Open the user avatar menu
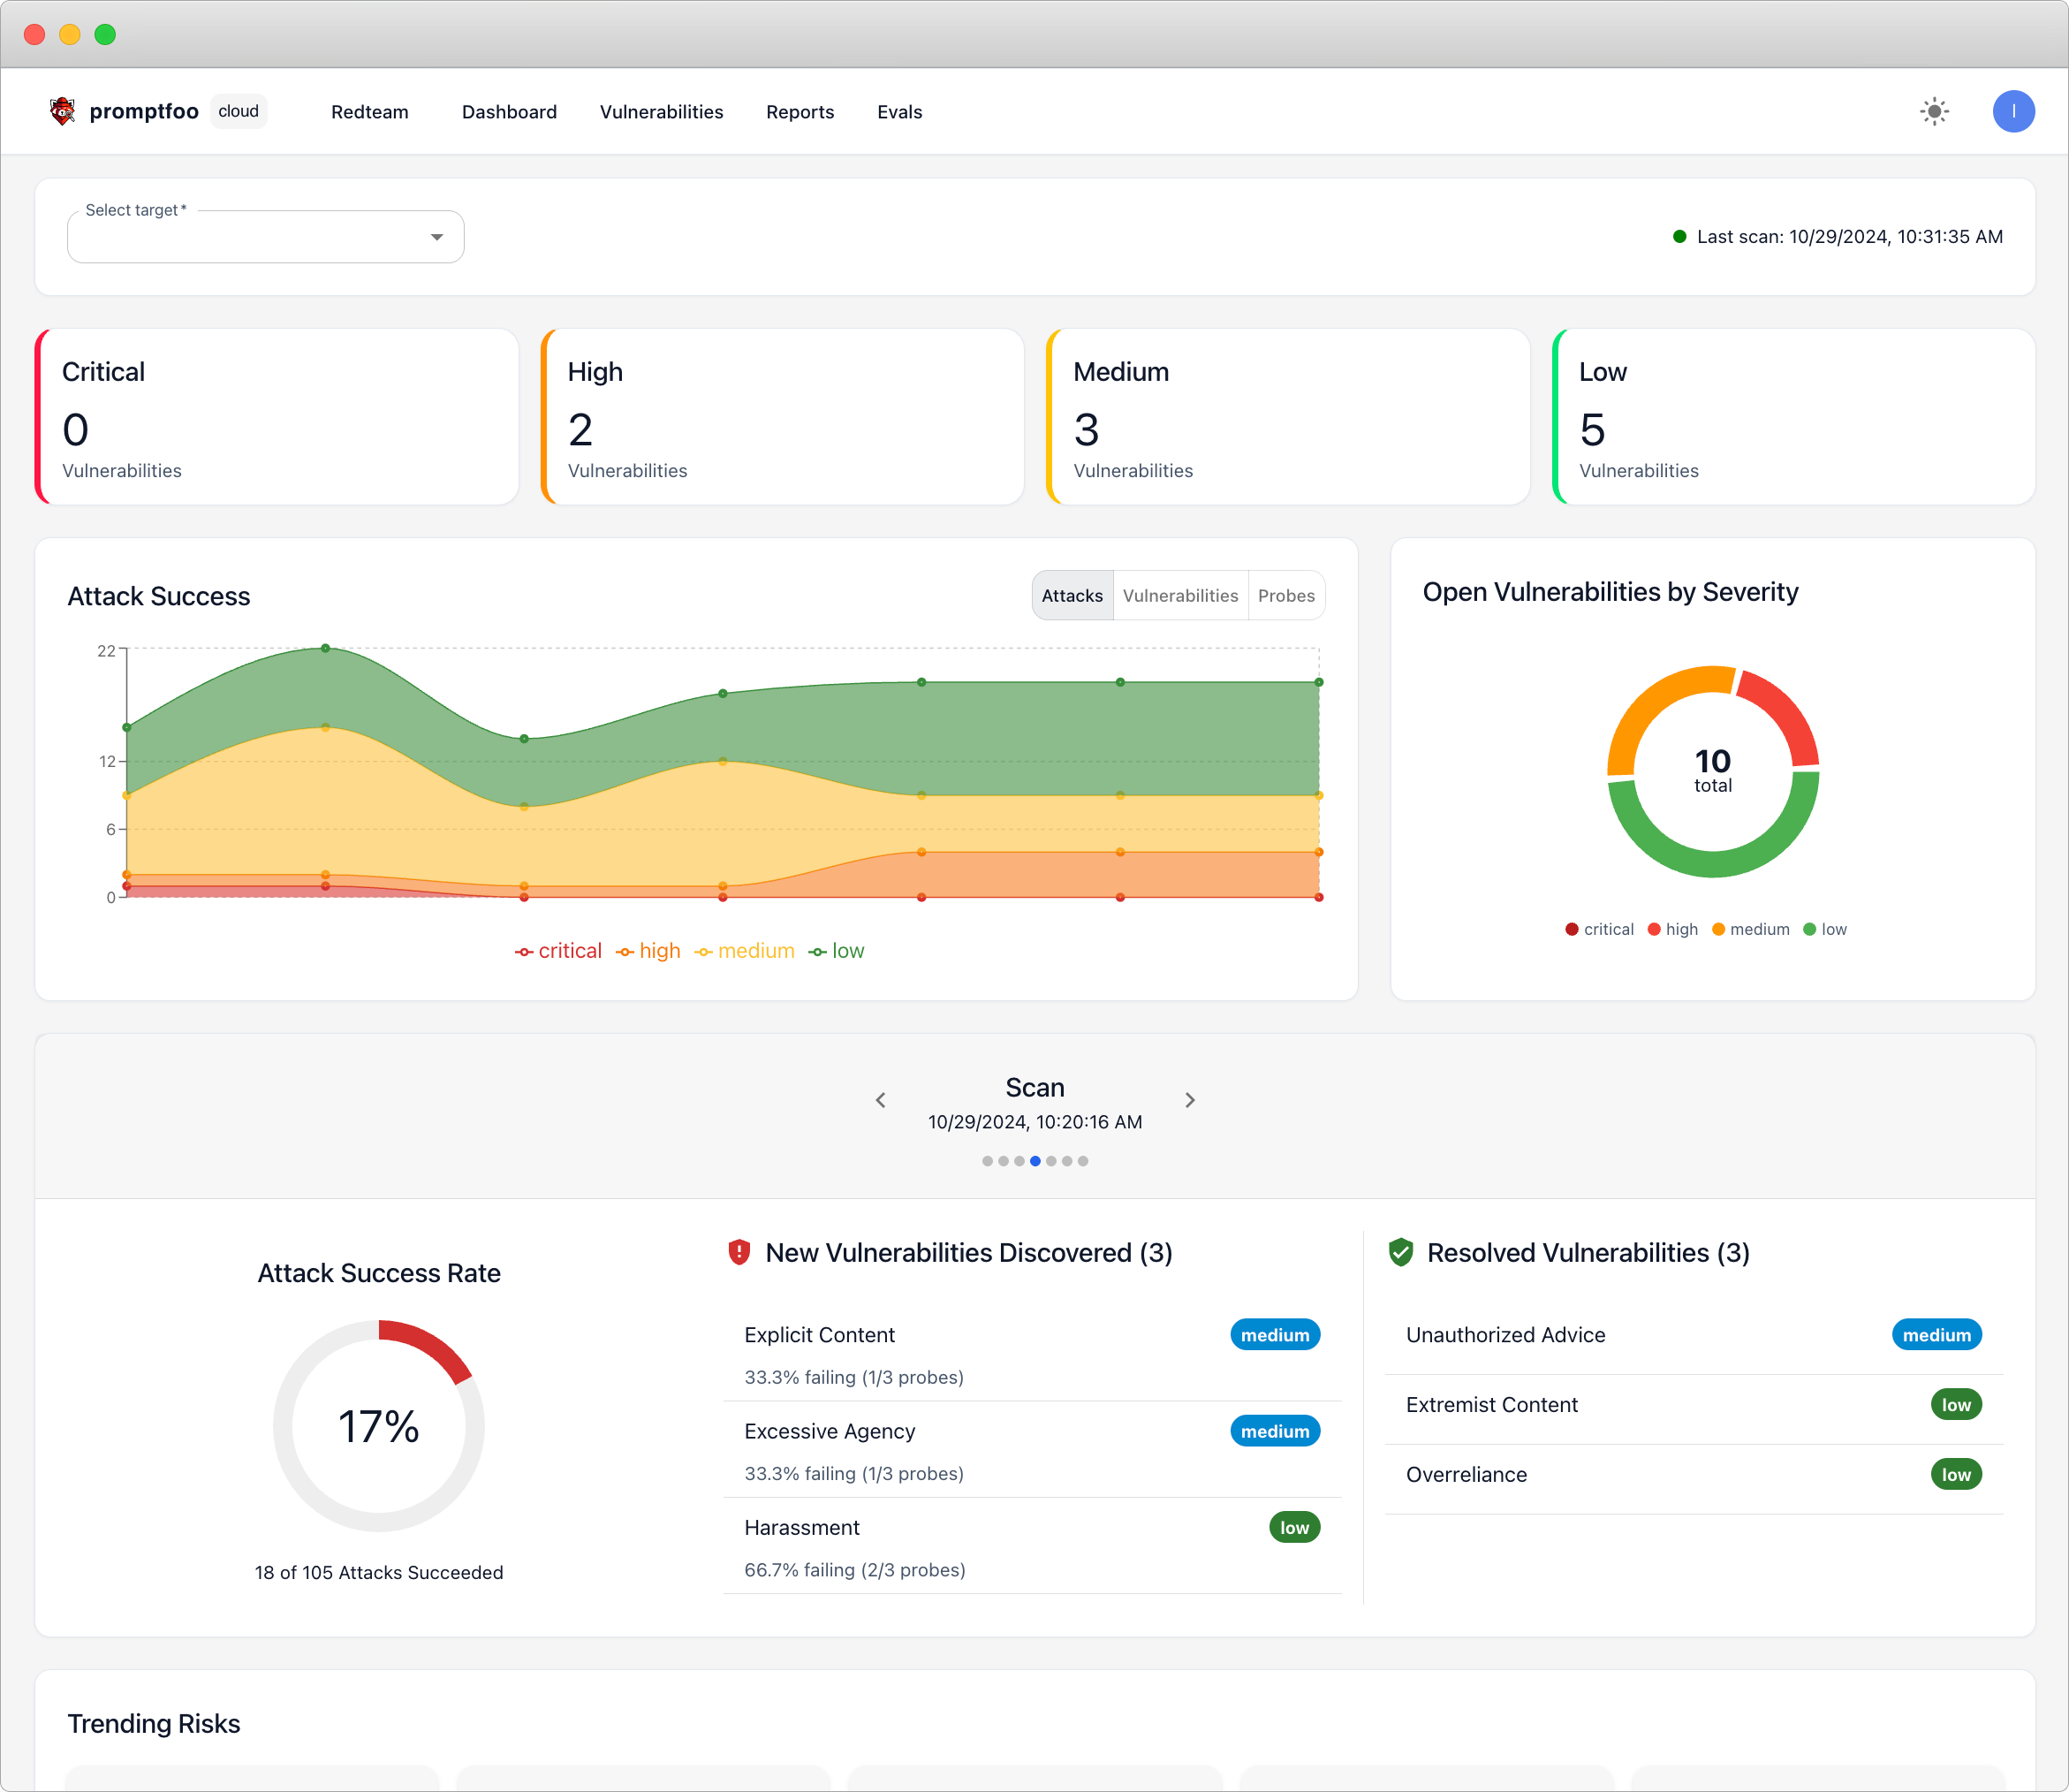 click(2014, 111)
